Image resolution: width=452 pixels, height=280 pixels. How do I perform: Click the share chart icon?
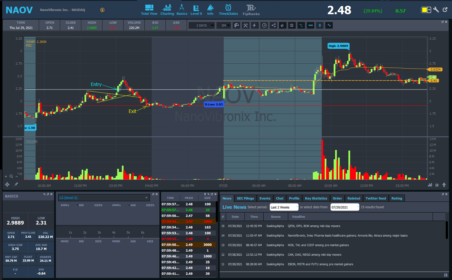273,25
